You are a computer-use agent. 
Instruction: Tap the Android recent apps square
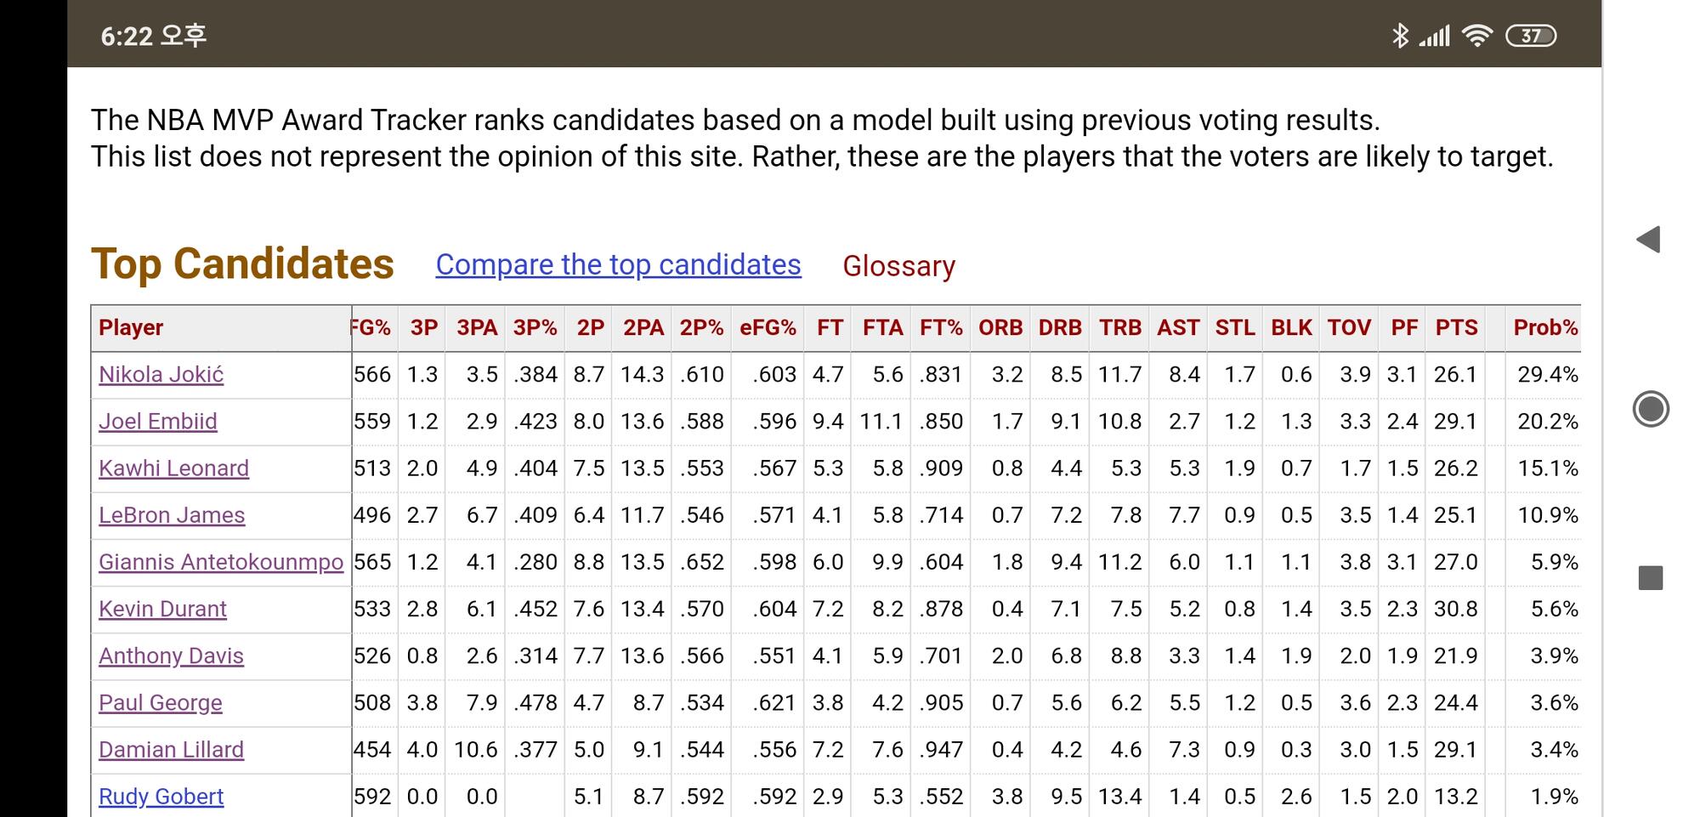1650,578
